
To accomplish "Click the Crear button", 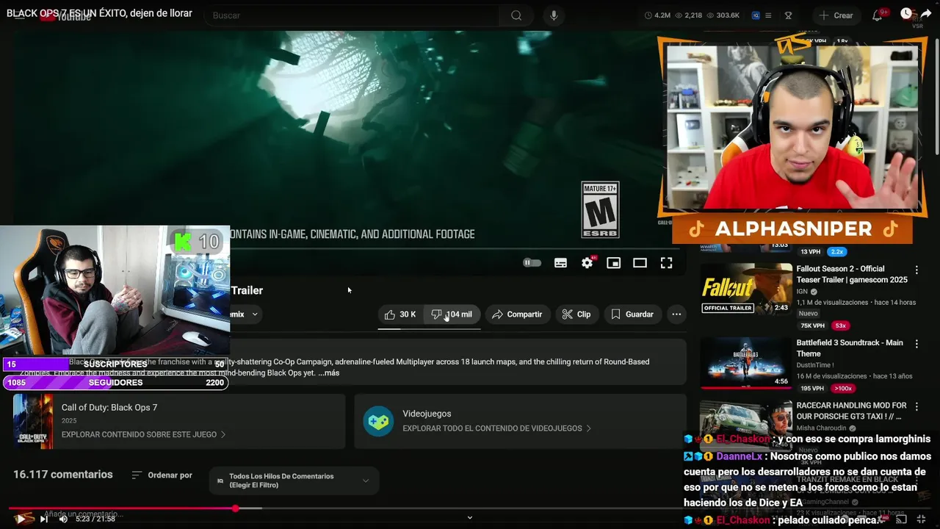I will coord(836,15).
